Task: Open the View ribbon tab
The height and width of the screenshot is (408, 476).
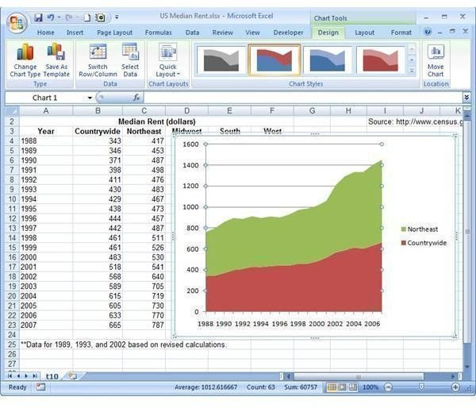Action: [252, 33]
